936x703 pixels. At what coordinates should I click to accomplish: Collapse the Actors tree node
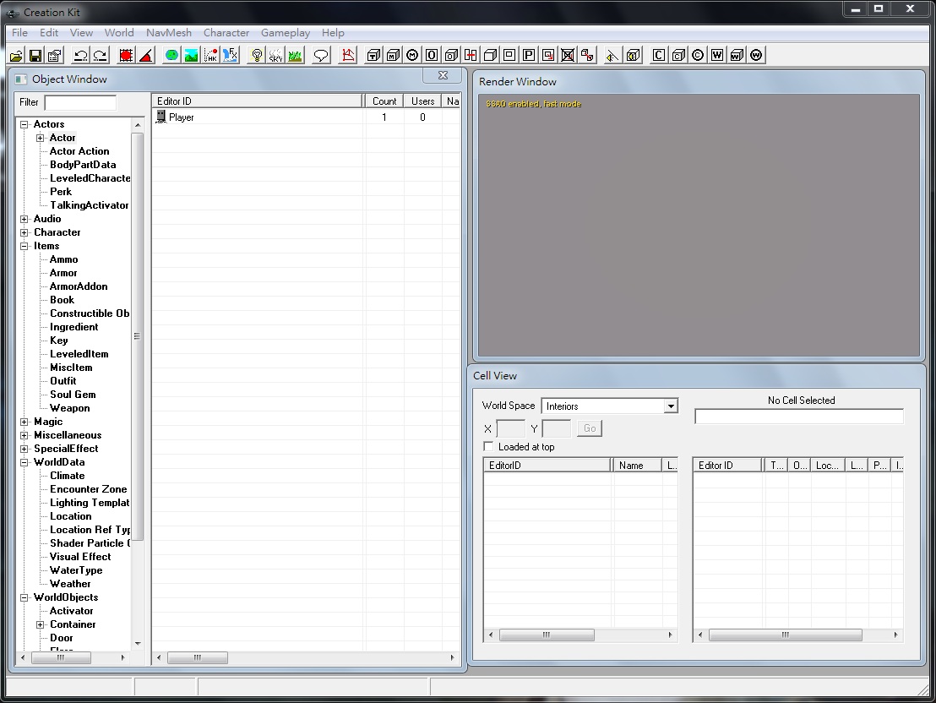pyautogui.click(x=24, y=124)
